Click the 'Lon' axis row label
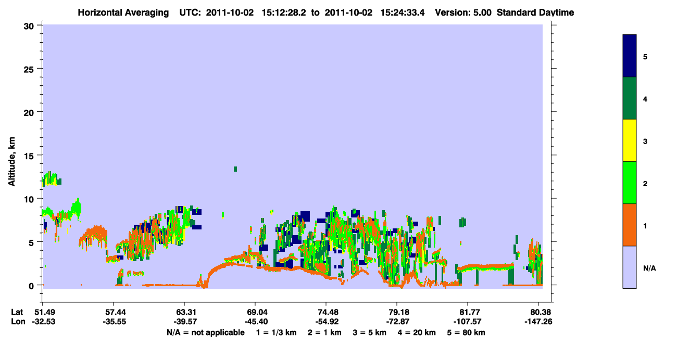 point(18,322)
